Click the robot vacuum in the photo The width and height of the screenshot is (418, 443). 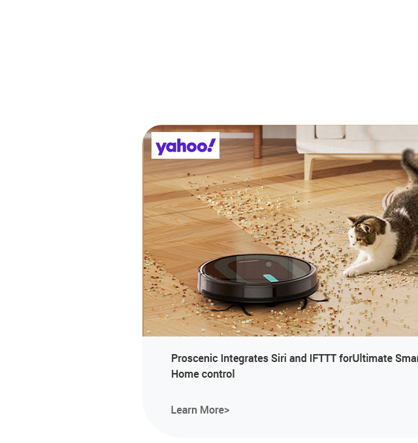click(258, 278)
